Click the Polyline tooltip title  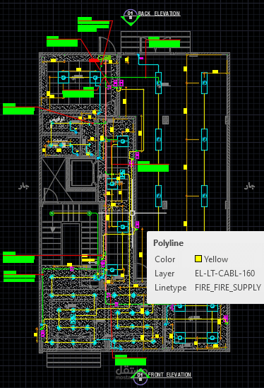coord(168,243)
